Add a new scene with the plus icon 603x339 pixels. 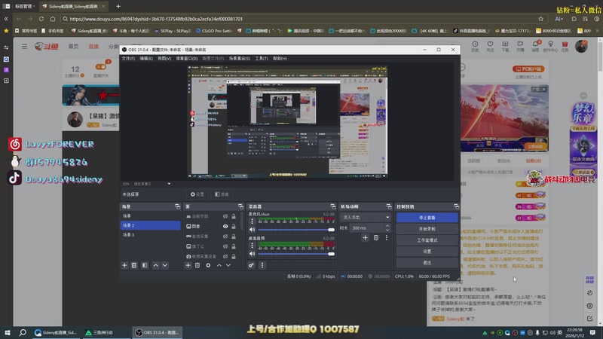[x=125, y=265]
